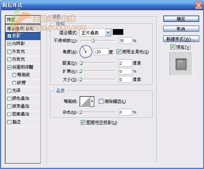Select the 内阴影 style entry
The height and width of the screenshot is (169, 204).
coord(23,44)
